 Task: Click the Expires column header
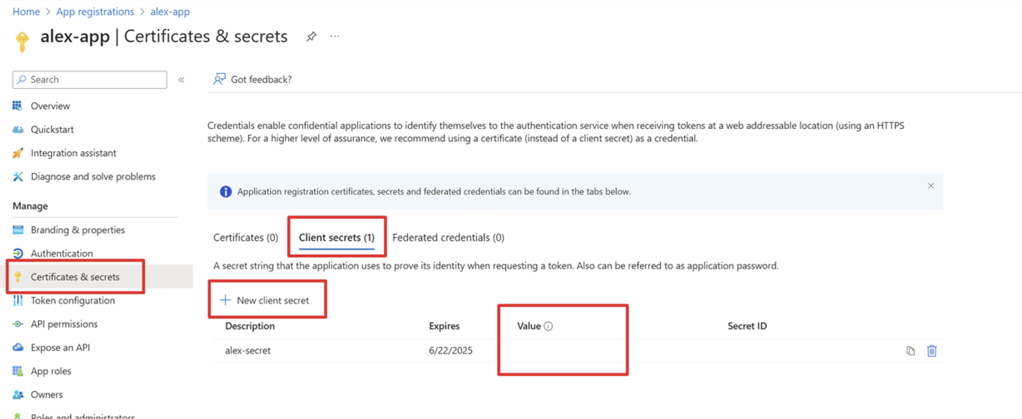click(x=444, y=326)
